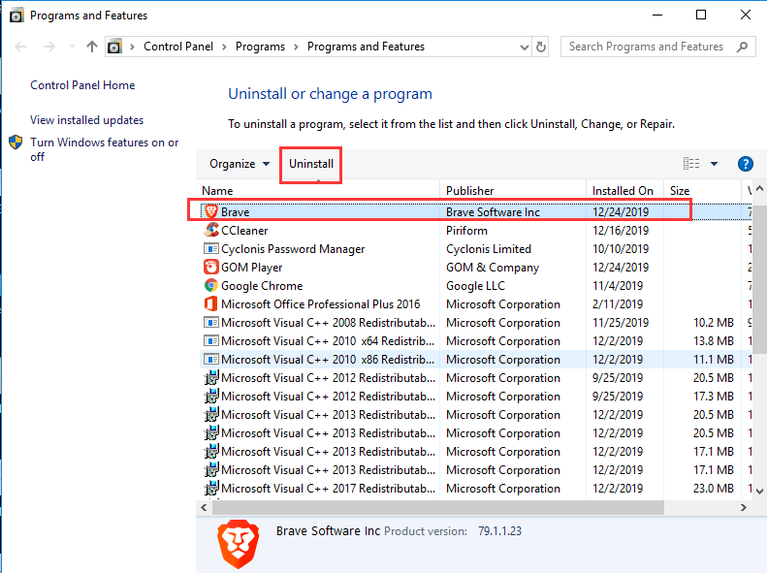Click the Microsoft Office Professional Plus icon
Image resolution: width=767 pixels, height=573 pixels.
coord(210,303)
